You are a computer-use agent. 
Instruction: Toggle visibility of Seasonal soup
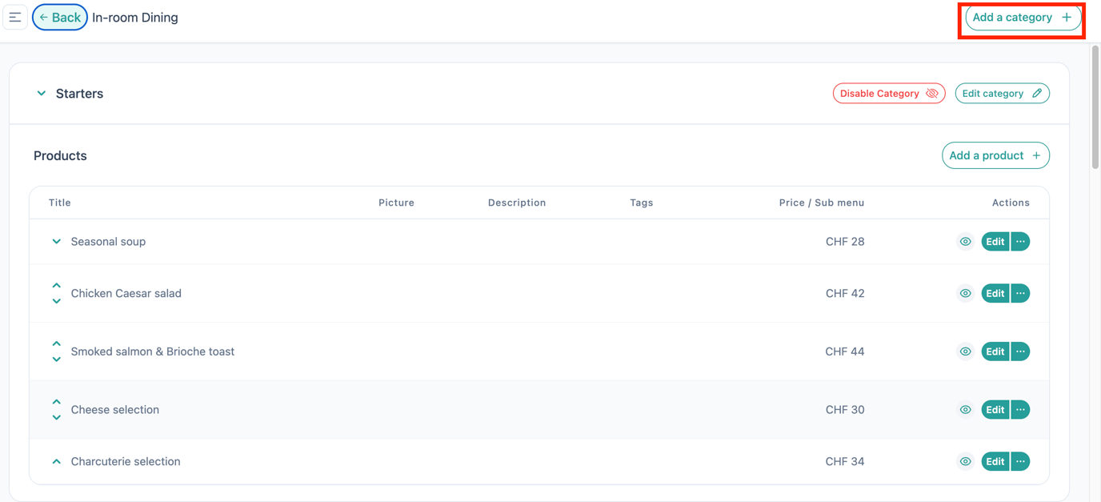(x=965, y=241)
